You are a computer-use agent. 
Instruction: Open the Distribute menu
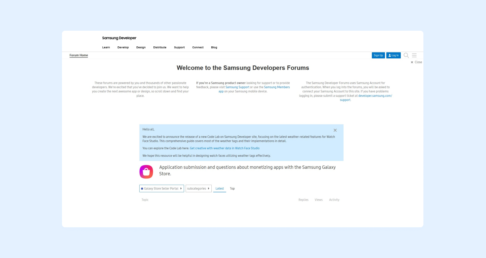point(160,47)
